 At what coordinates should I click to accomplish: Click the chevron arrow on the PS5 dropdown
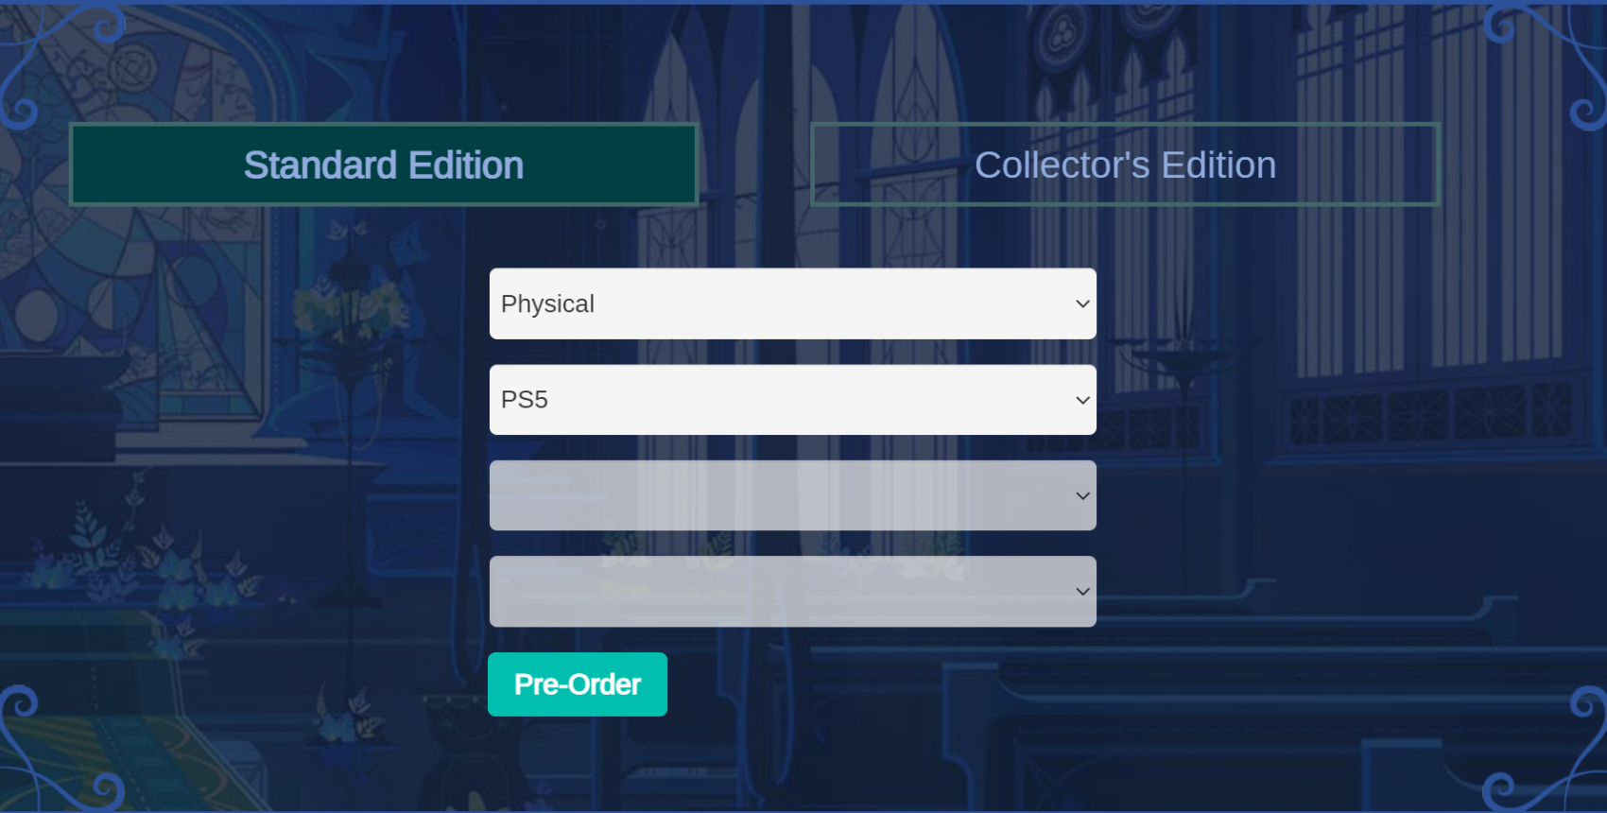coord(1083,401)
